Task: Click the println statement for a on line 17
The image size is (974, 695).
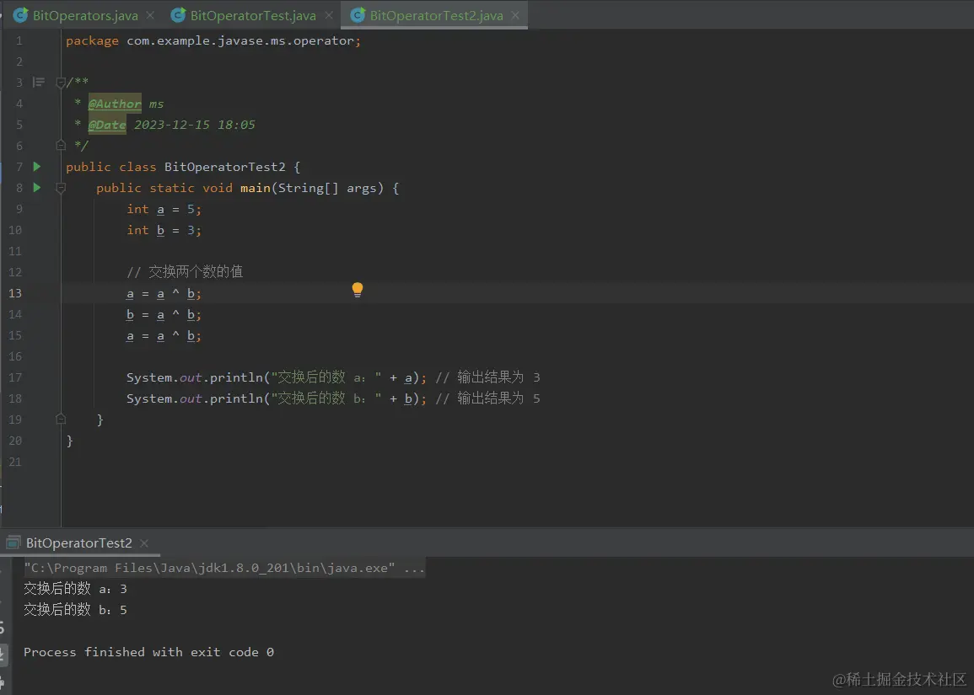Action: (277, 377)
